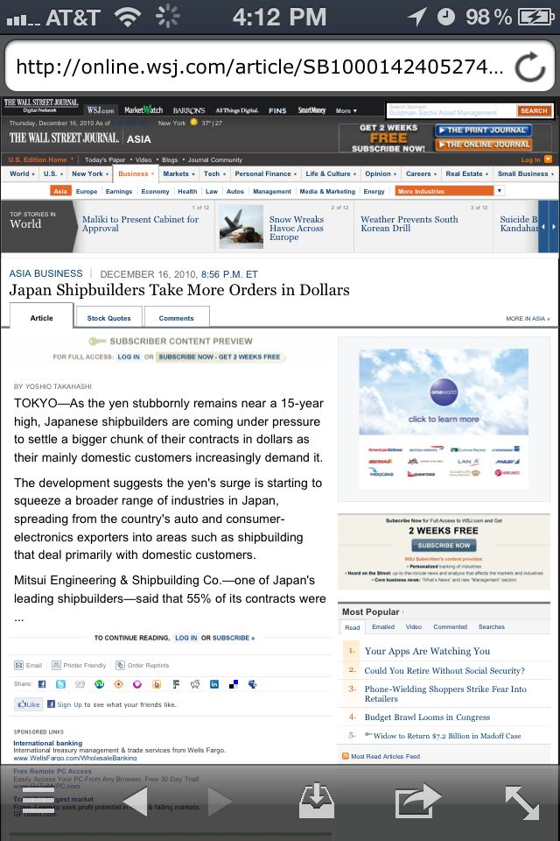This screenshot has height=841, width=560.
Task: Share article on Fark icon
Action: point(176,684)
